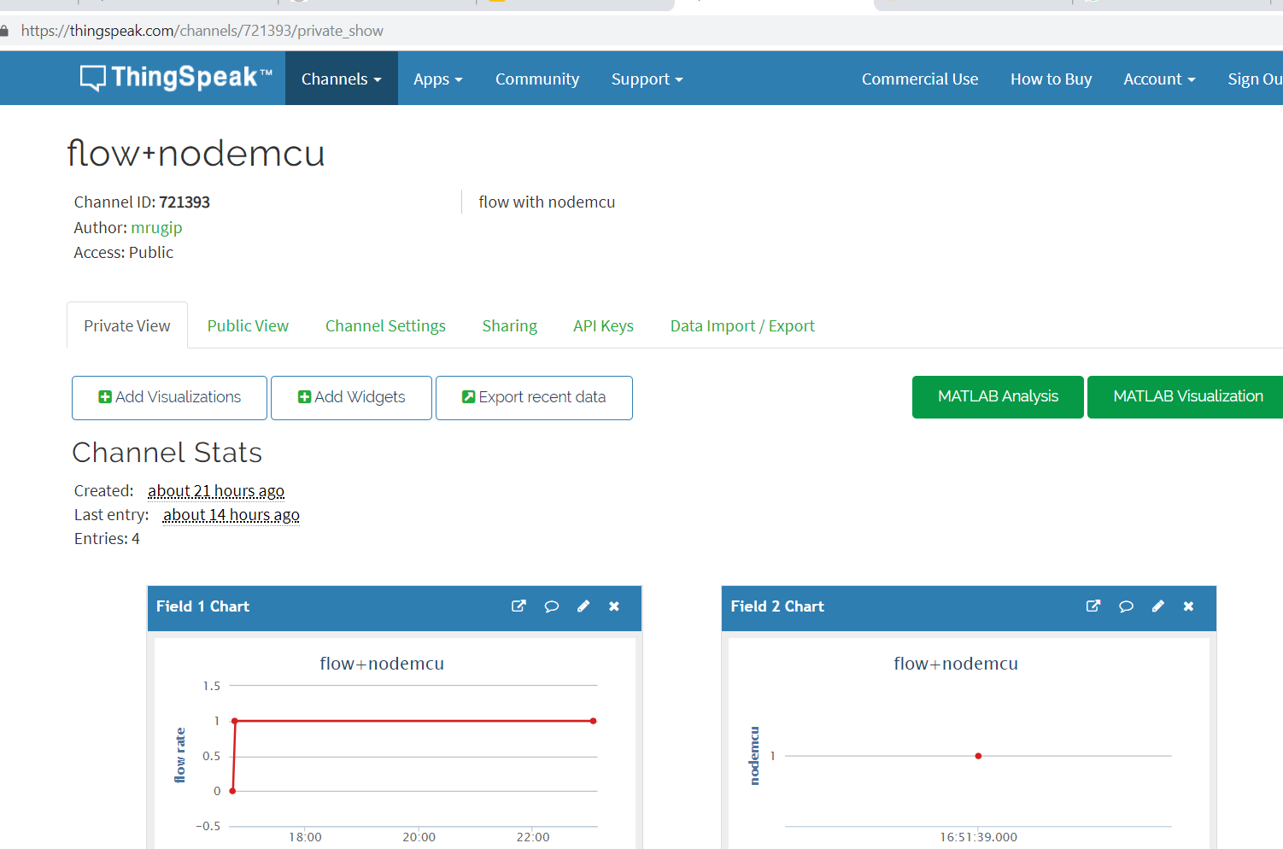Screen dimensions: 1283x849
Task: Click the 16:51:39.000 time label
Action: click(979, 837)
